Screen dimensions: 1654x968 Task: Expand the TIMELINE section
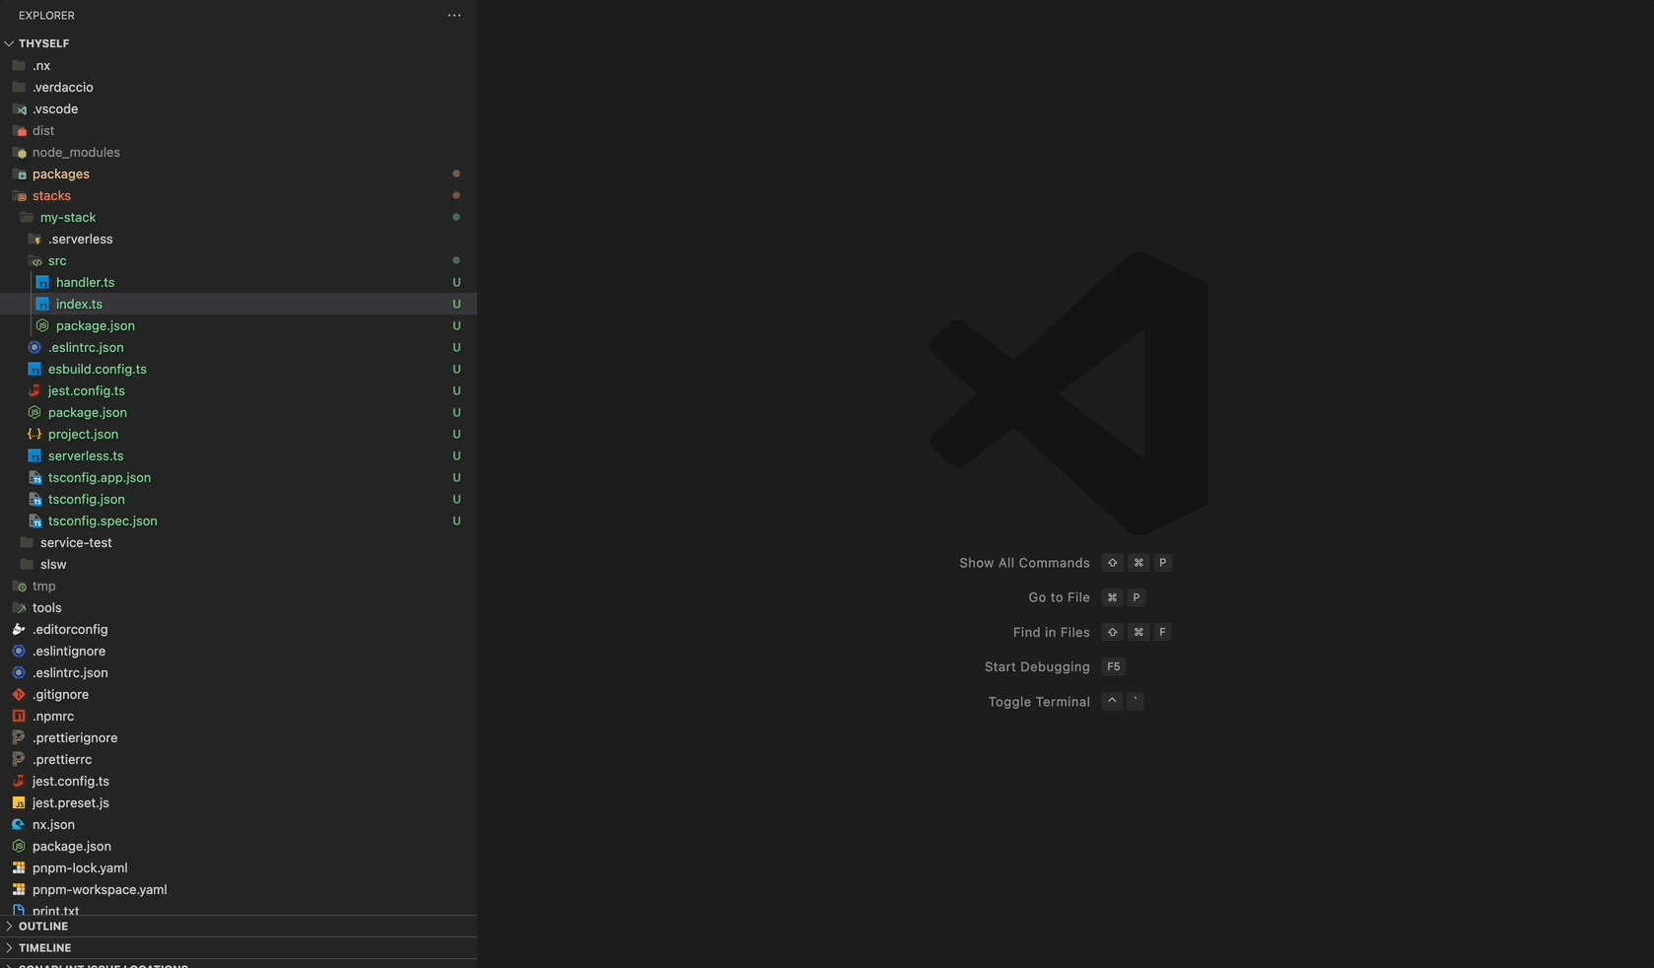pyautogui.click(x=9, y=948)
